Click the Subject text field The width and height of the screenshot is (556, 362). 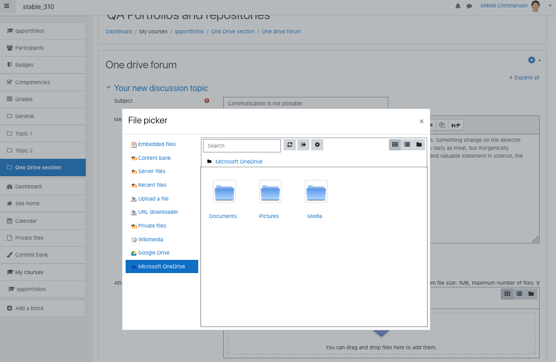(306, 103)
